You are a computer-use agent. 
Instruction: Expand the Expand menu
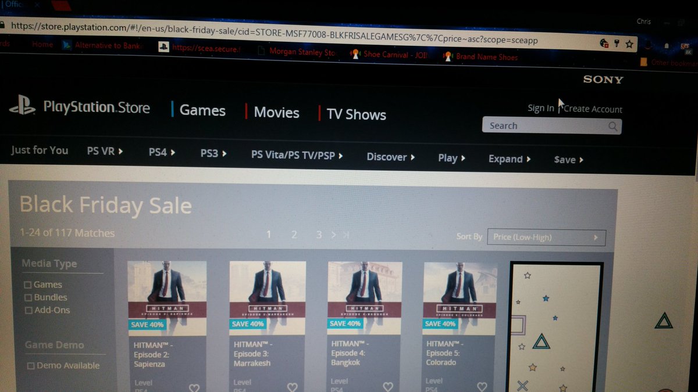509,159
